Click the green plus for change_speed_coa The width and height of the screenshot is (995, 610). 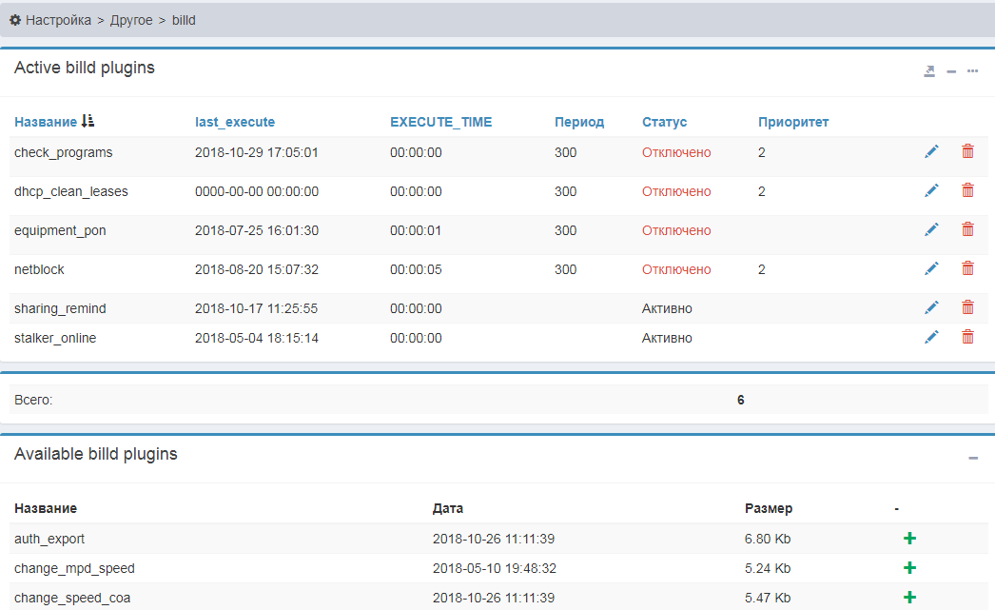(x=909, y=598)
